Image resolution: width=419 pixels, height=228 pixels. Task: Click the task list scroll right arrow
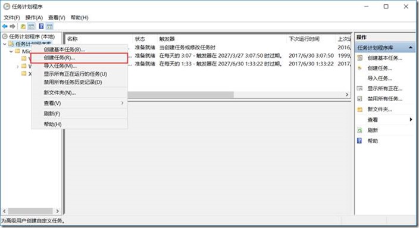click(347, 95)
